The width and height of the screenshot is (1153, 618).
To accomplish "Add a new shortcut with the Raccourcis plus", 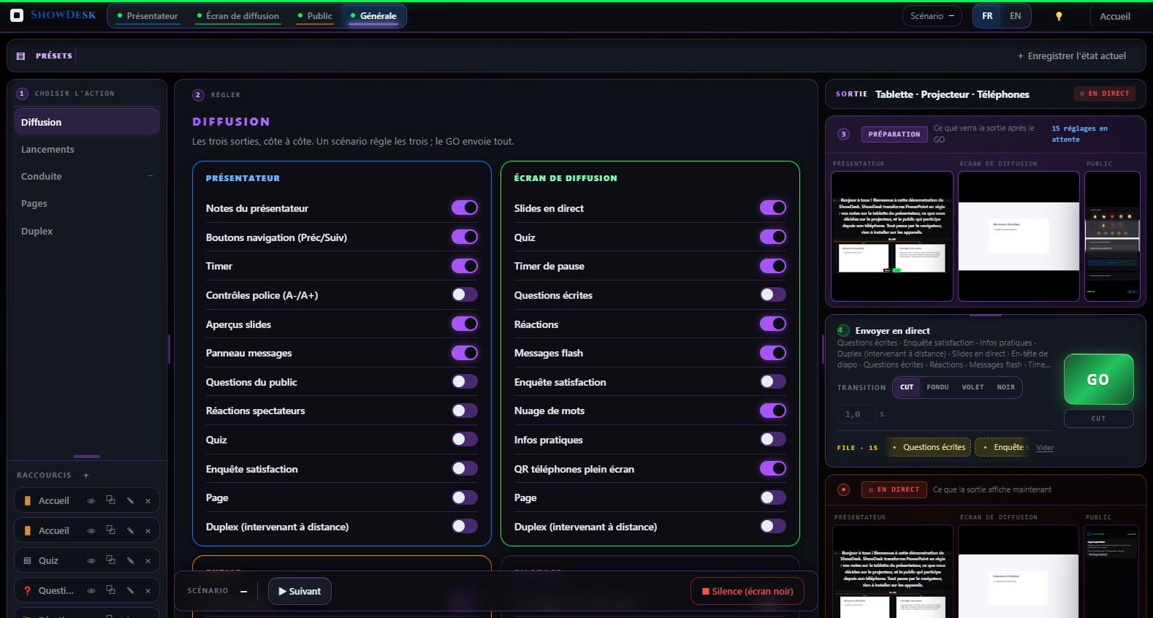I will point(86,476).
